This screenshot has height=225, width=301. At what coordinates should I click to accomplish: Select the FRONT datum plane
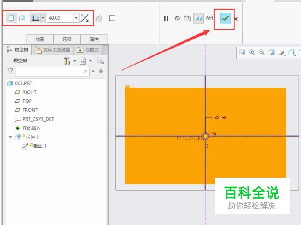click(x=26, y=110)
